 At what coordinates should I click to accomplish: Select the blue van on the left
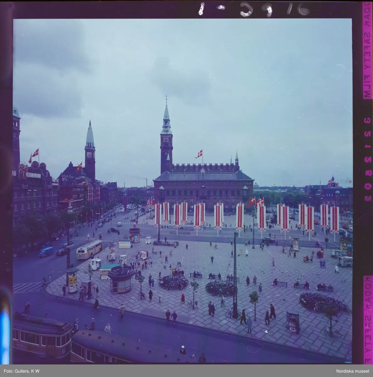tap(47, 251)
